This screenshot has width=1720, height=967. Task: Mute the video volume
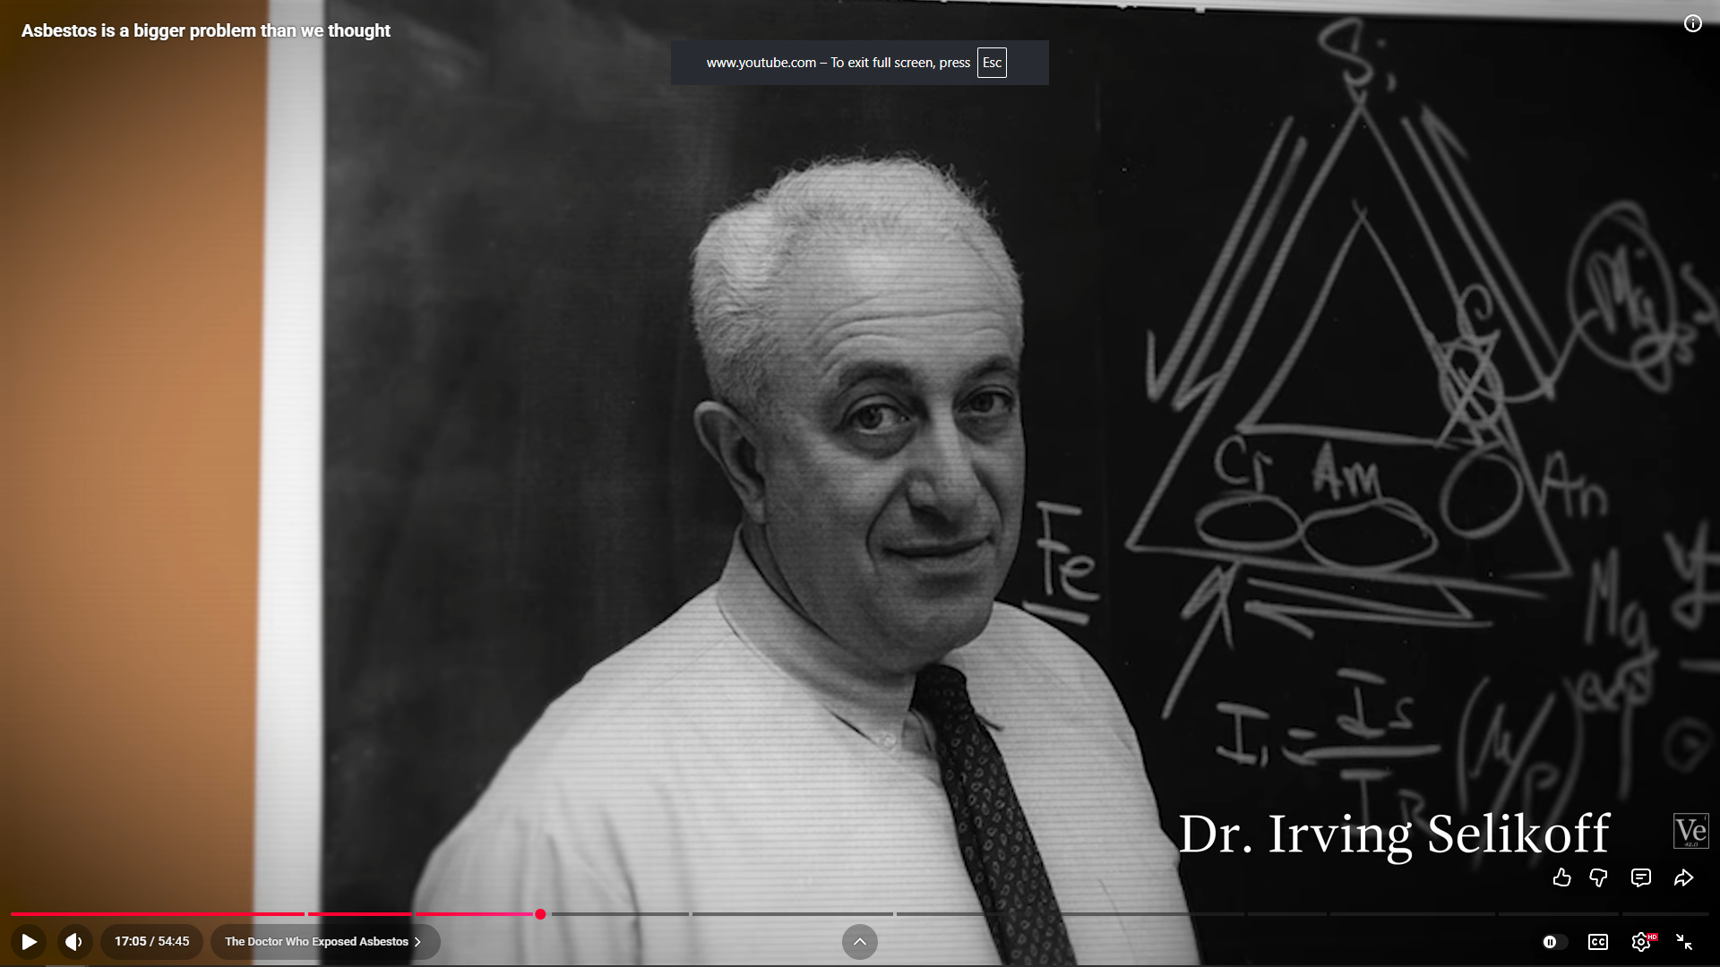74,942
